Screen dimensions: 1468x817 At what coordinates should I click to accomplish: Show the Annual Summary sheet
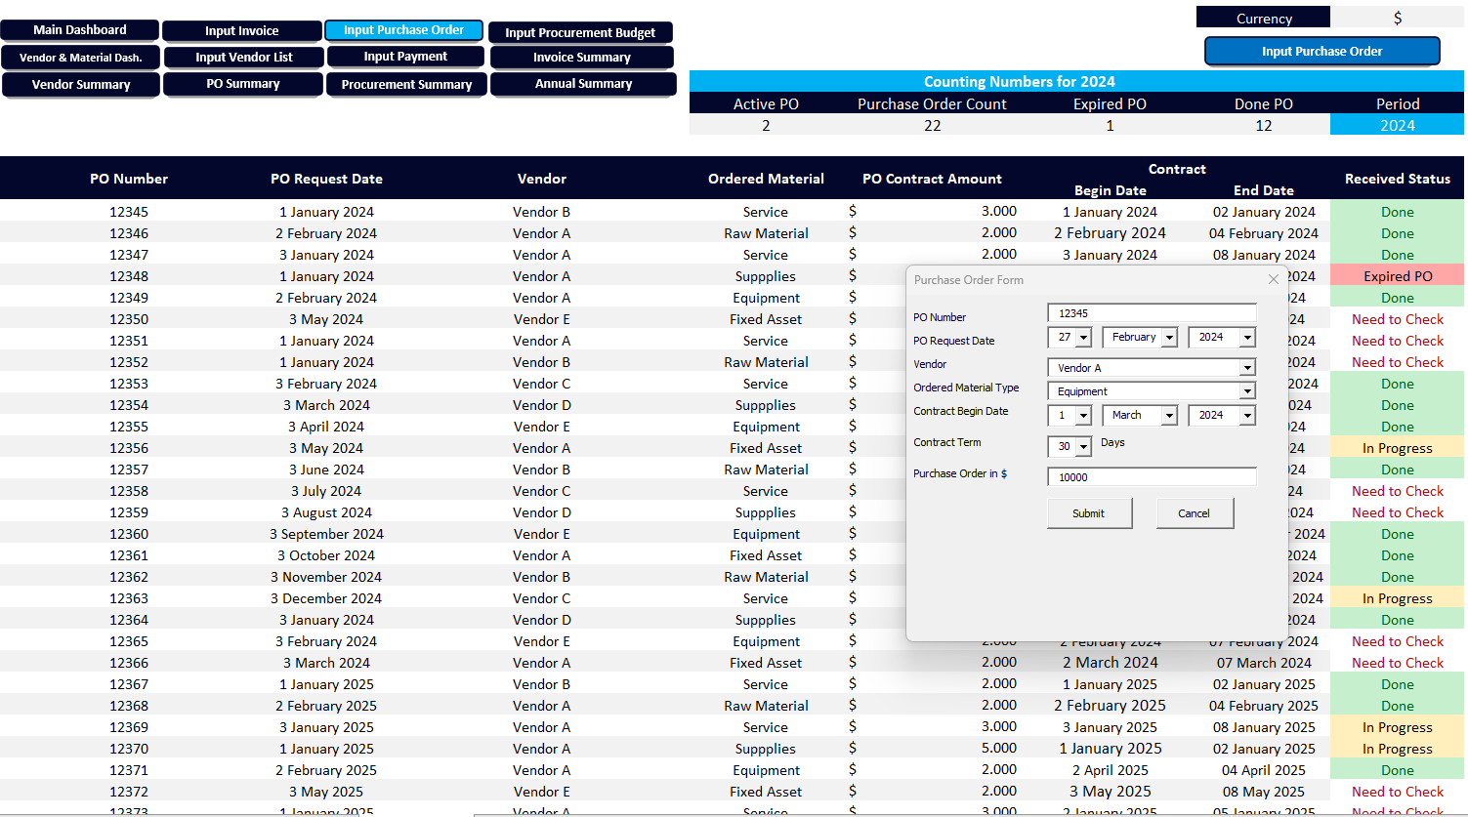point(584,84)
